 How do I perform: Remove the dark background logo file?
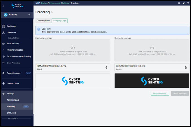pos(186,67)
